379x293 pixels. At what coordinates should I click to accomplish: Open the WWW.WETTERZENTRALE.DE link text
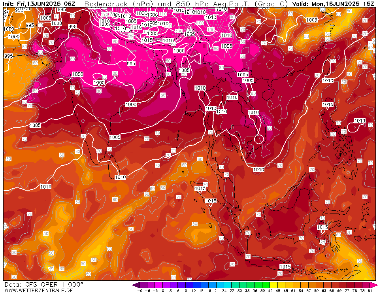[x=39, y=290]
